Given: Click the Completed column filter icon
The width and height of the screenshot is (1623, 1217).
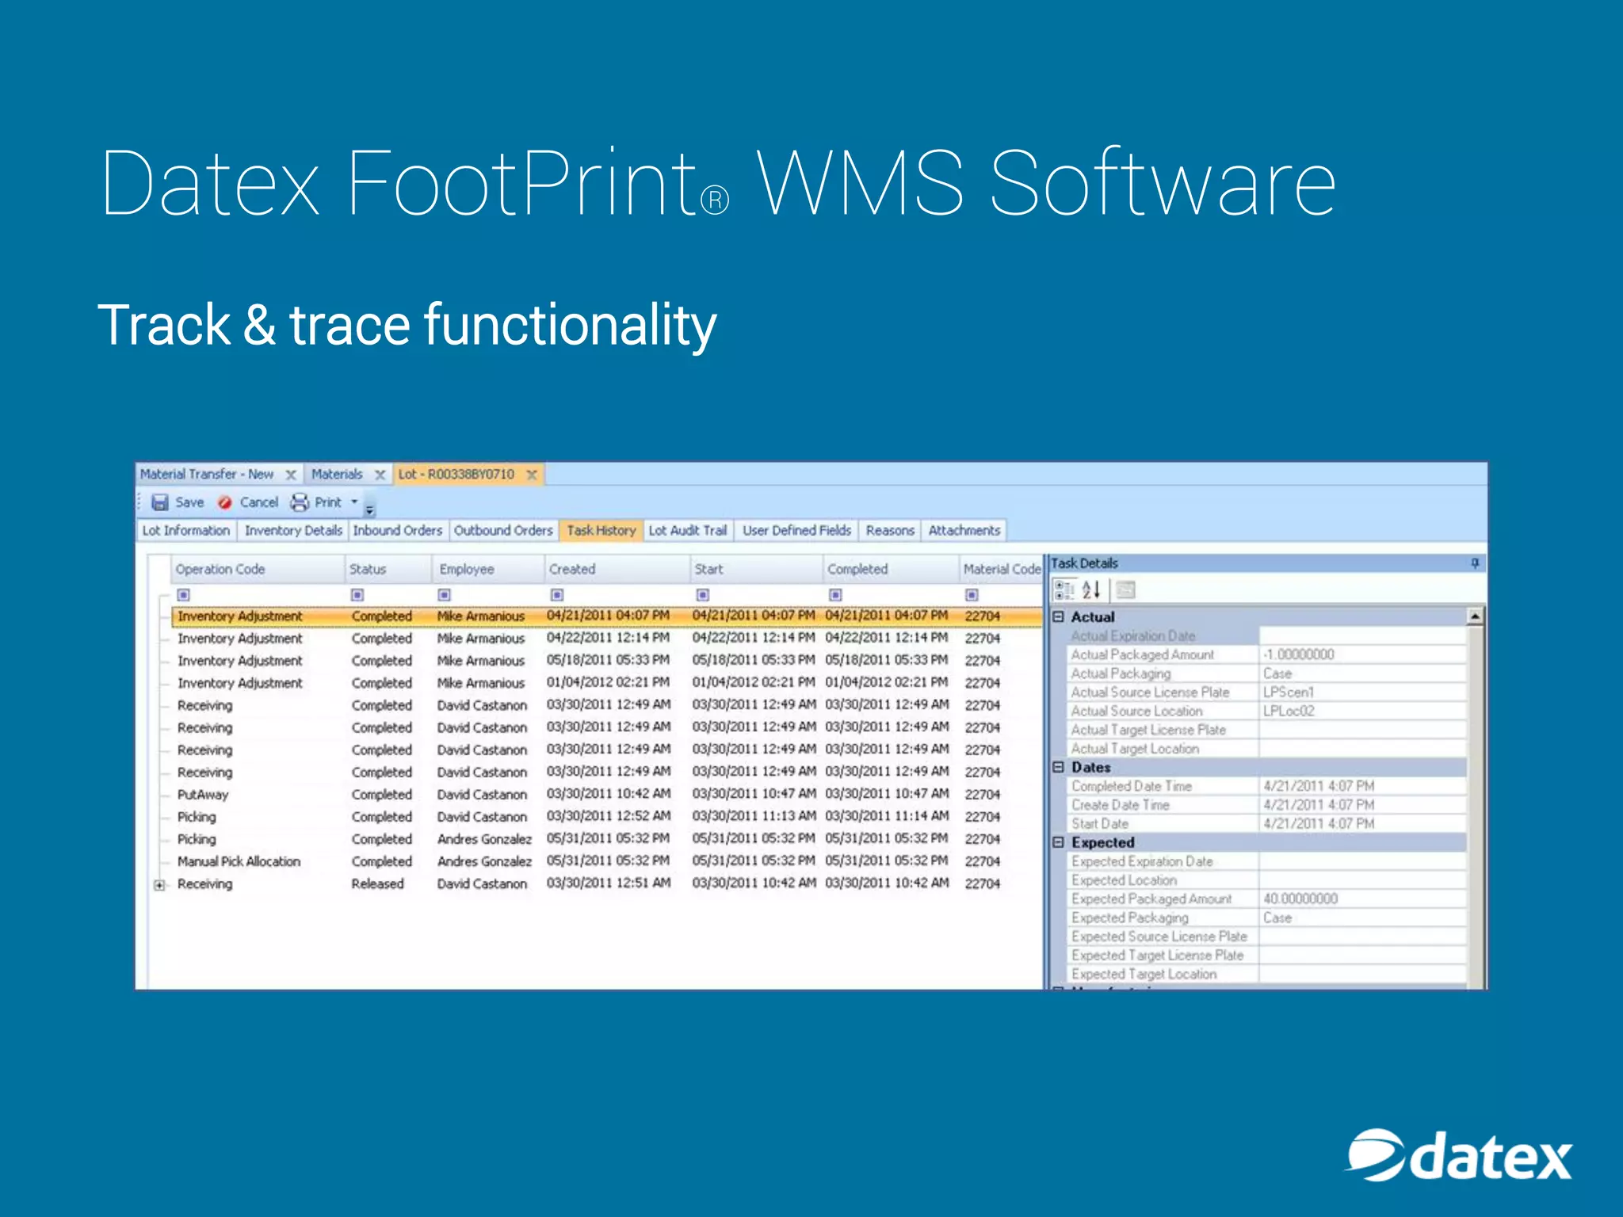Looking at the screenshot, I should point(835,594).
